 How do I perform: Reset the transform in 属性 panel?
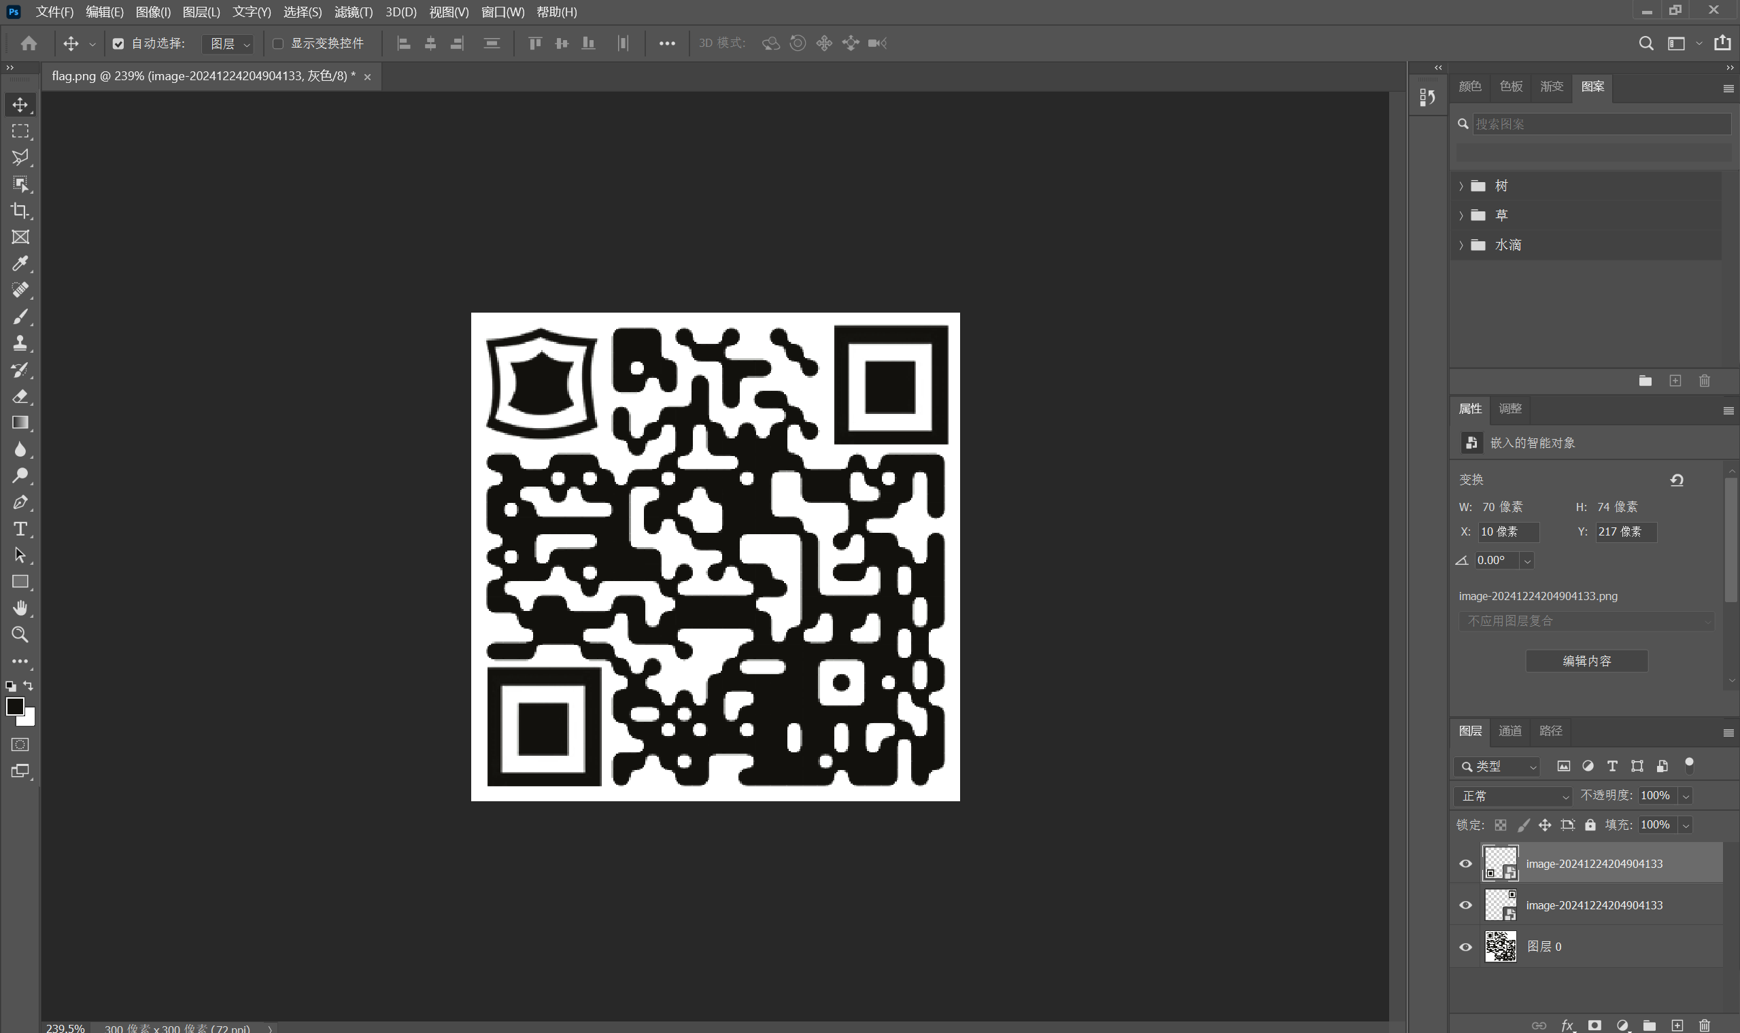pos(1677,480)
